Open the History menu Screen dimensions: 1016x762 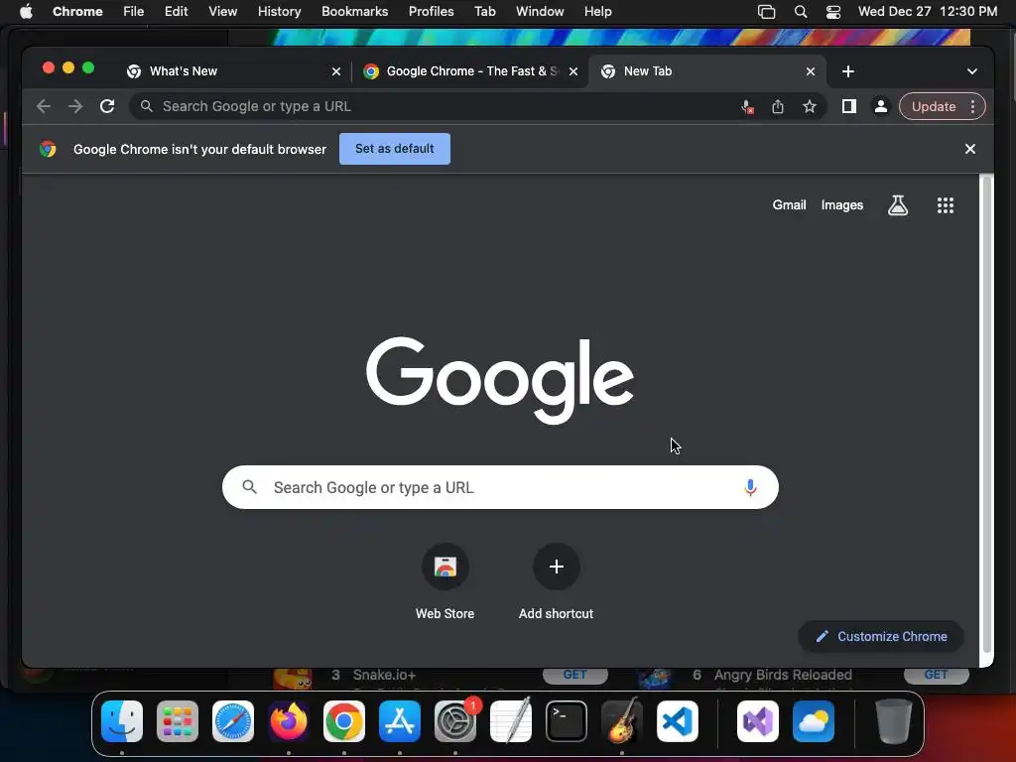coord(279,12)
